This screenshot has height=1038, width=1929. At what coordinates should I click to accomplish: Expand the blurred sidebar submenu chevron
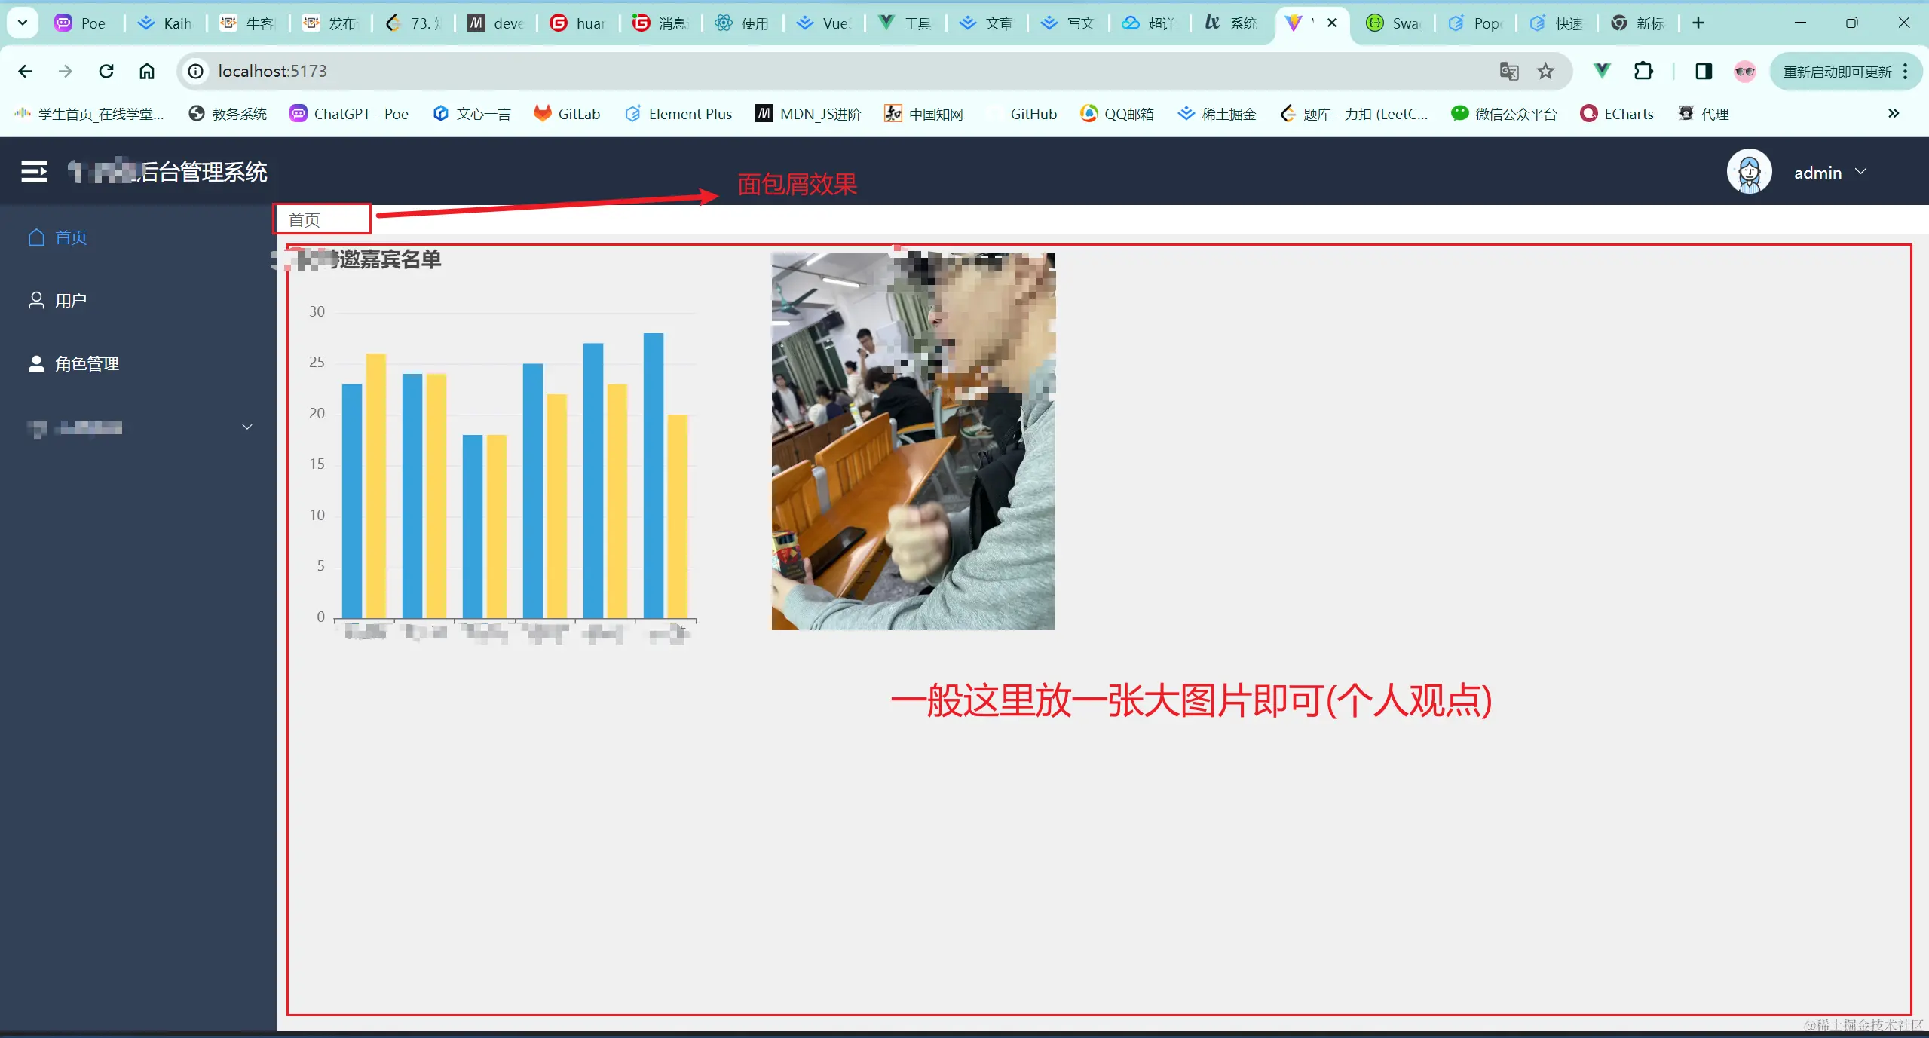tap(246, 427)
